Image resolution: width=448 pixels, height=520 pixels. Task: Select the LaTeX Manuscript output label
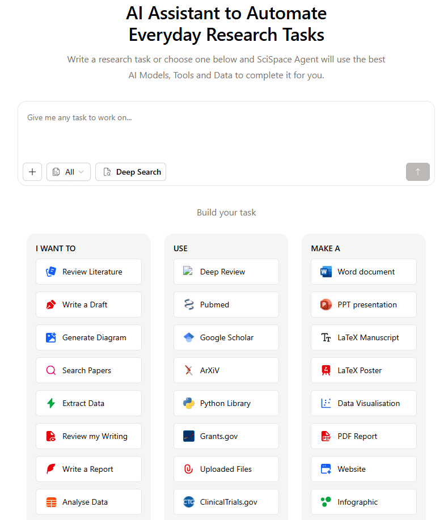(x=368, y=337)
